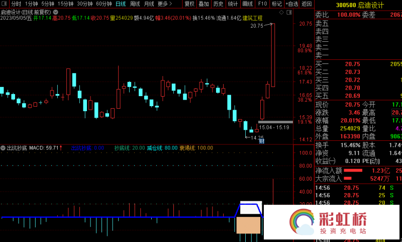
Task: Click the 减仓线: 80.00 indicator label
Action: pyautogui.click(x=162, y=148)
